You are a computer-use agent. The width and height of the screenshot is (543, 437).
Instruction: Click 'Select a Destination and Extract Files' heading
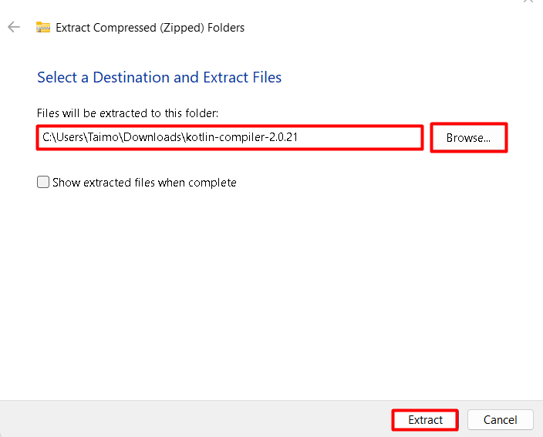(160, 77)
